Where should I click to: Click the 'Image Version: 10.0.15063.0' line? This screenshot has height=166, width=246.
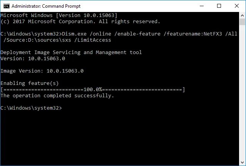[x=42, y=71]
